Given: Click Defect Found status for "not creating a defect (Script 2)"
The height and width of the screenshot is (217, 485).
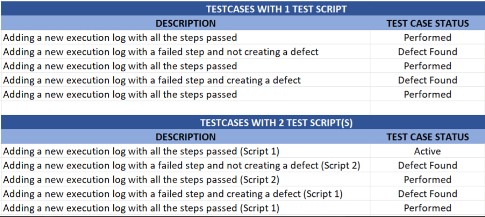Looking at the screenshot, I should (x=428, y=165).
